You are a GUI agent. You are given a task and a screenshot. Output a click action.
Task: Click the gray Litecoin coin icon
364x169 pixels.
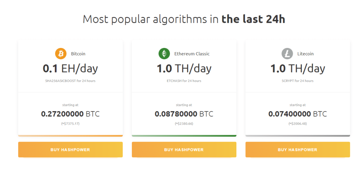(x=287, y=54)
